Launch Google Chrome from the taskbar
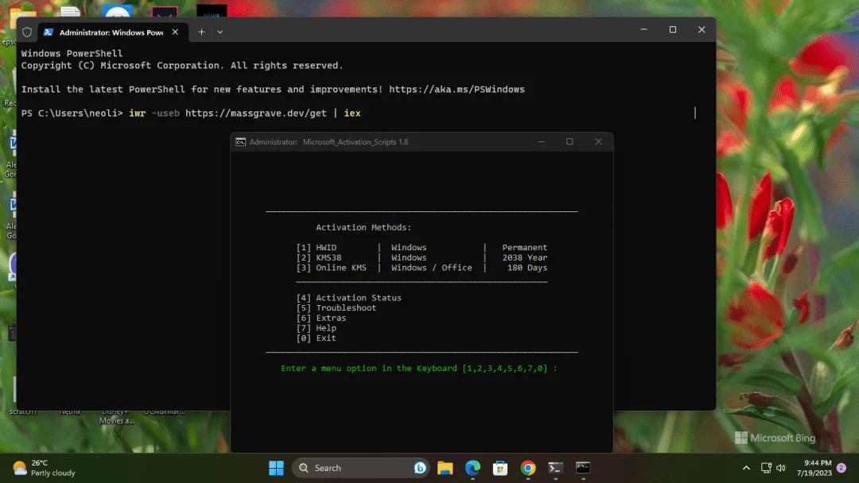859x483 pixels. [x=527, y=468]
